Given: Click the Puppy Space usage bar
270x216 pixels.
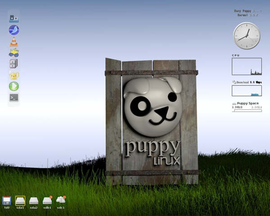Looking at the screenshot, I should click(247, 111).
